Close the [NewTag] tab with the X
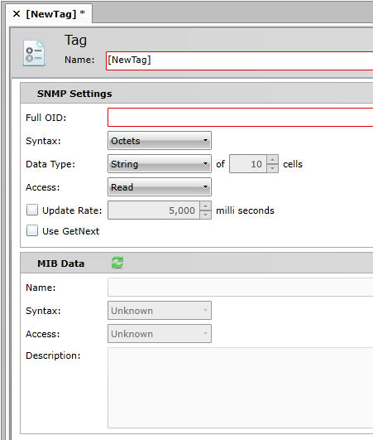Viewport: 373px width, 440px height. pyautogui.click(x=17, y=14)
